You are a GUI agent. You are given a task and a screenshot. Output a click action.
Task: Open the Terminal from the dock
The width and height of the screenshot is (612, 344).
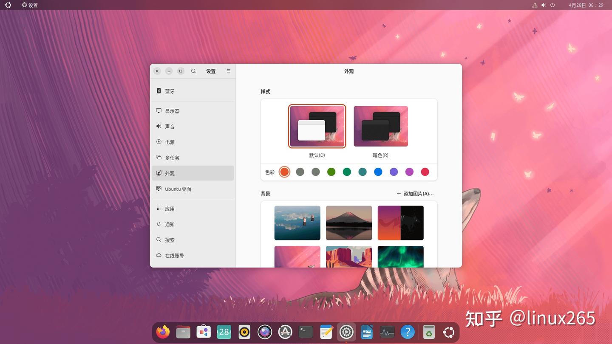[306, 332]
